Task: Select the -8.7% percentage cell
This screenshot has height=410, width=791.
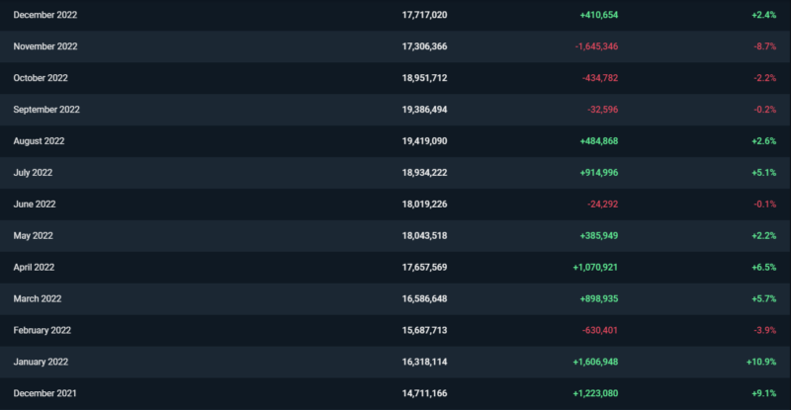Action: pos(763,46)
